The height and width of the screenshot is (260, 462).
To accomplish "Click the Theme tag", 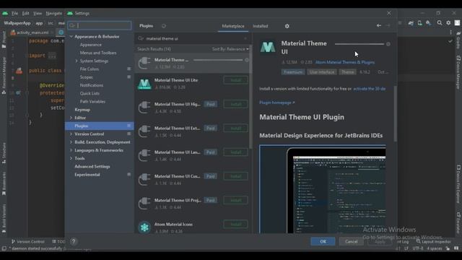I will (x=348, y=72).
